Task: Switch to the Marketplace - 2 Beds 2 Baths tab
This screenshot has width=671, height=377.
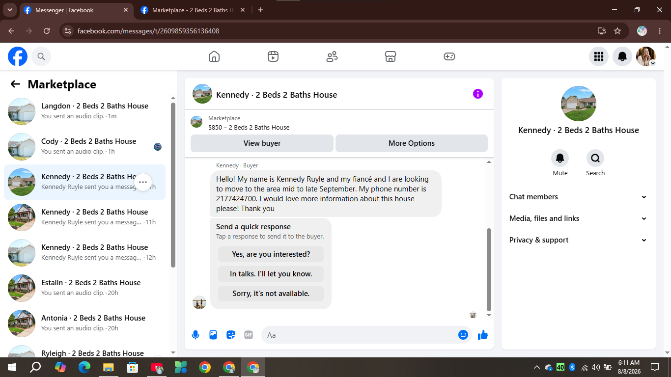Action: (x=193, y=10)
